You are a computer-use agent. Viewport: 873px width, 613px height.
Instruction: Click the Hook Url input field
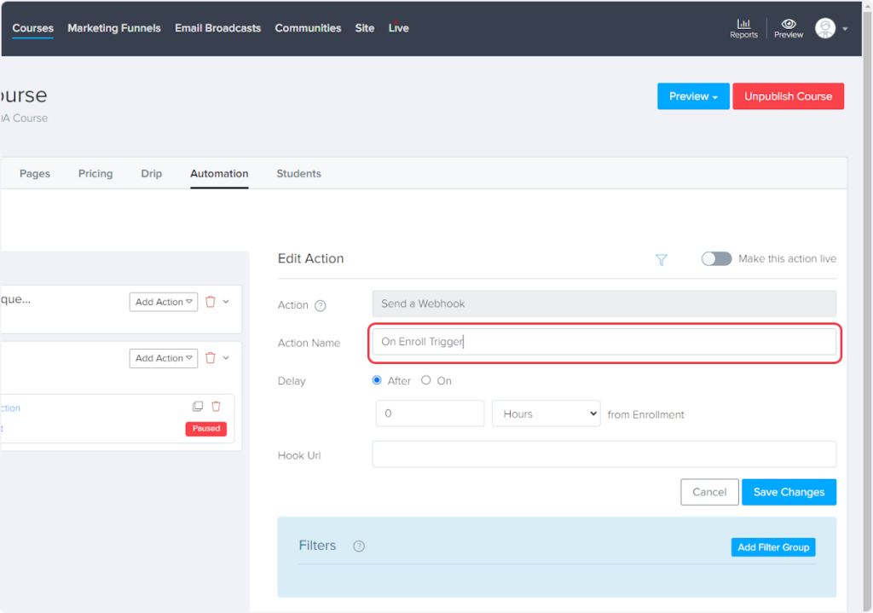pos(604,454)
